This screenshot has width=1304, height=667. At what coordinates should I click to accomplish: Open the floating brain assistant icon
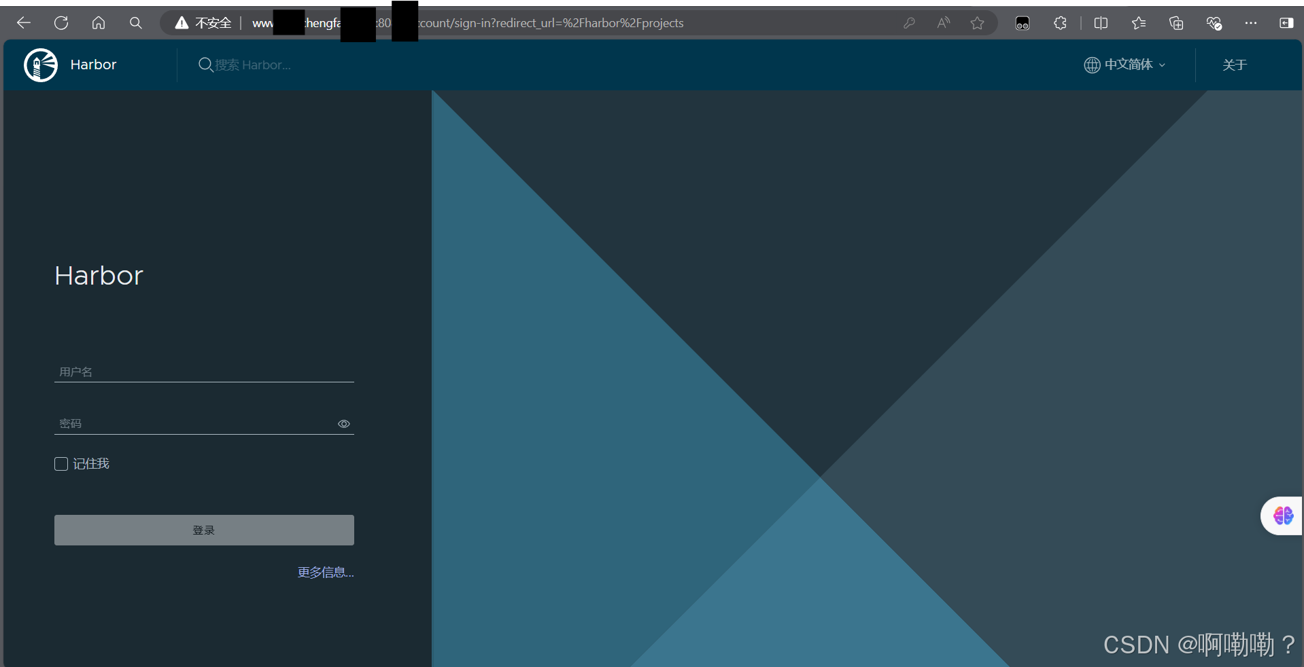[x=1283, y=516]
